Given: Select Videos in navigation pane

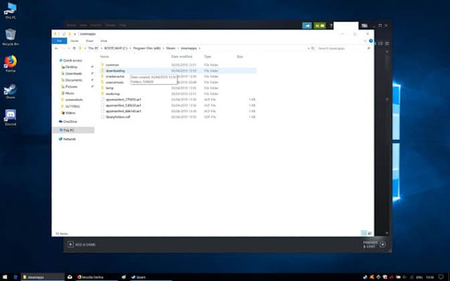Looking at the screenshot, I should click(x=70, y=113).
